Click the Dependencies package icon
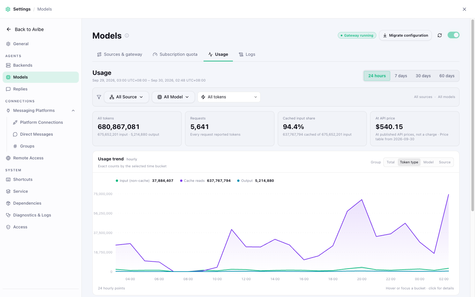This screenshot has height=297, width=475. pyautogui.click(x=8, y=203)
